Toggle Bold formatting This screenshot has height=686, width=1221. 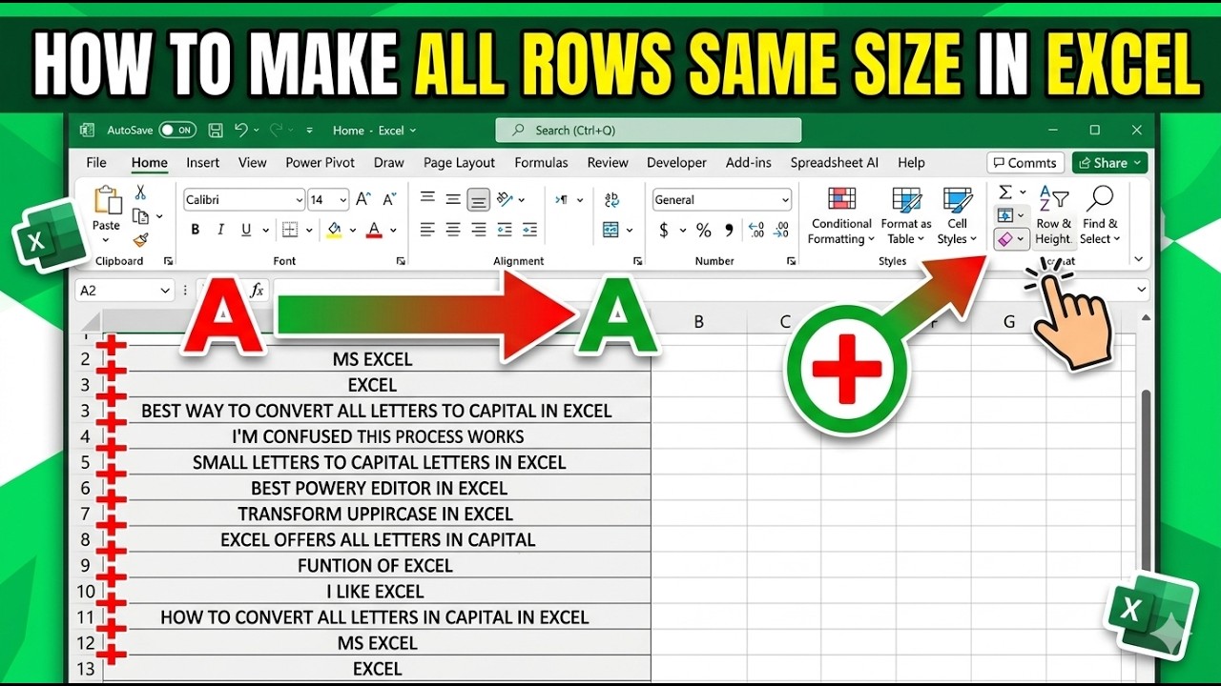tap(195, 230)
